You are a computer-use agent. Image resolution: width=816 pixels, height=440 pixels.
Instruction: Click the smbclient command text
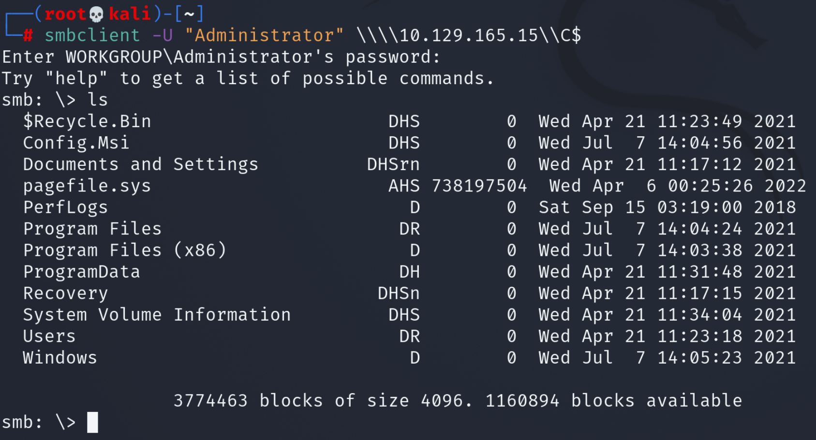tap(92, 35)
